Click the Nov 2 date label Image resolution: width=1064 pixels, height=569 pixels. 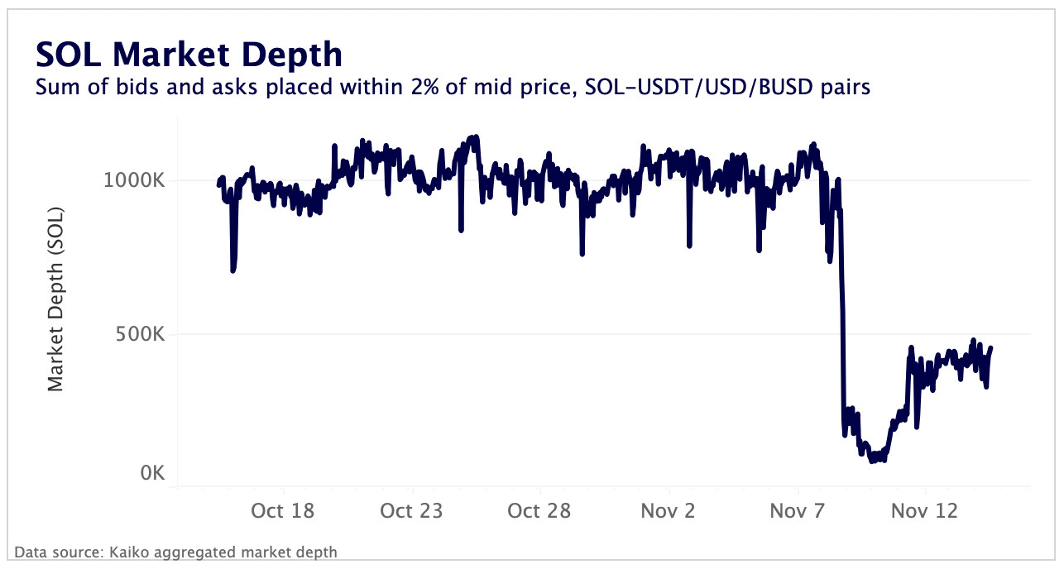pos(668,510)
